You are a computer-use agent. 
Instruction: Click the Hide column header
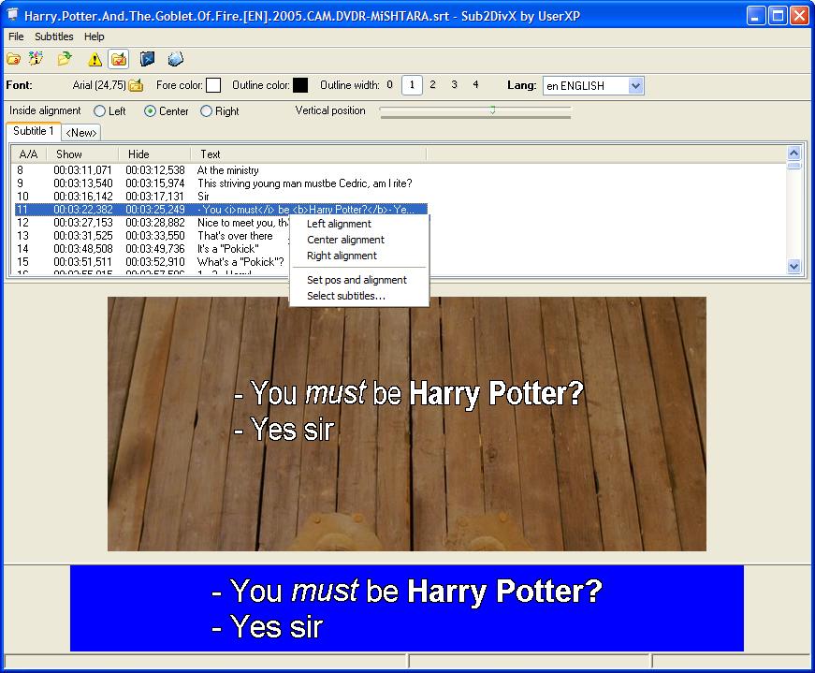(x=154, y=154)
